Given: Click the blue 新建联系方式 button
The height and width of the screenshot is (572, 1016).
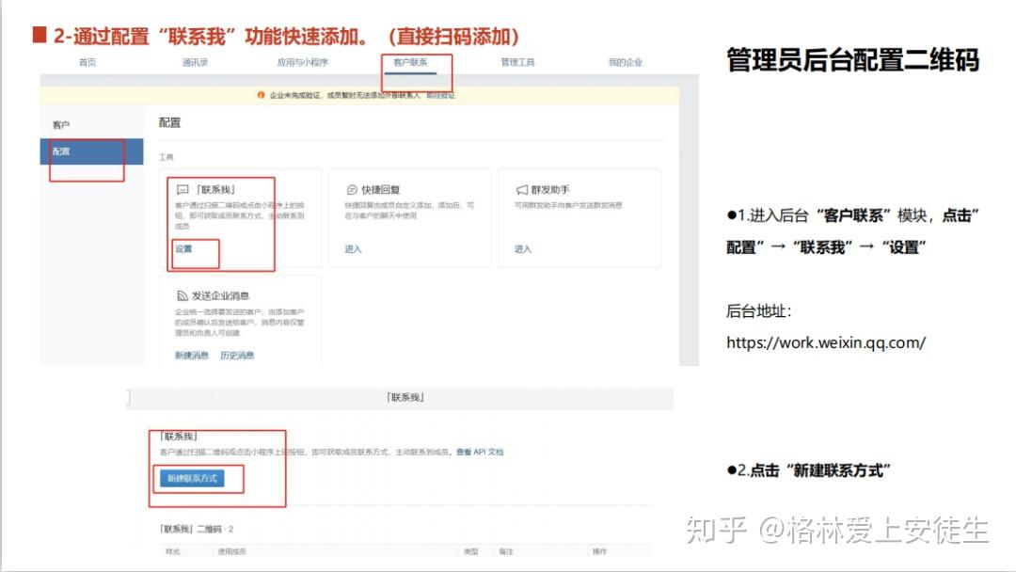Looking at the screenshot, I should click(x=192, y=479).
